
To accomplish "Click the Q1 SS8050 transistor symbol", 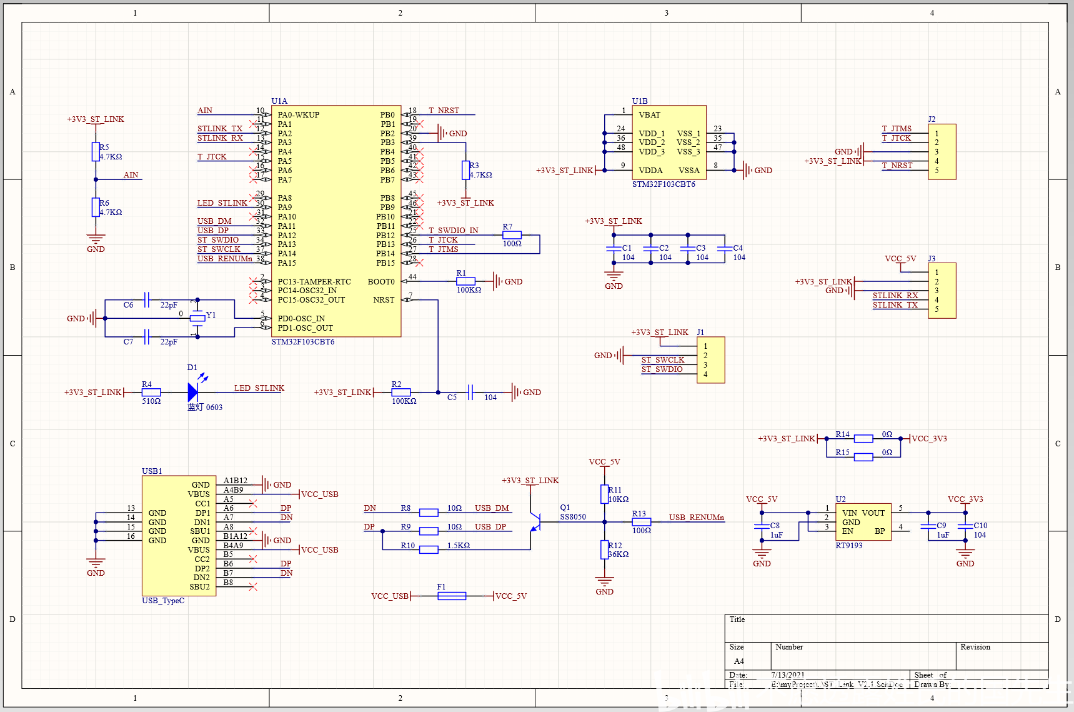I will (x=535, y=521).
